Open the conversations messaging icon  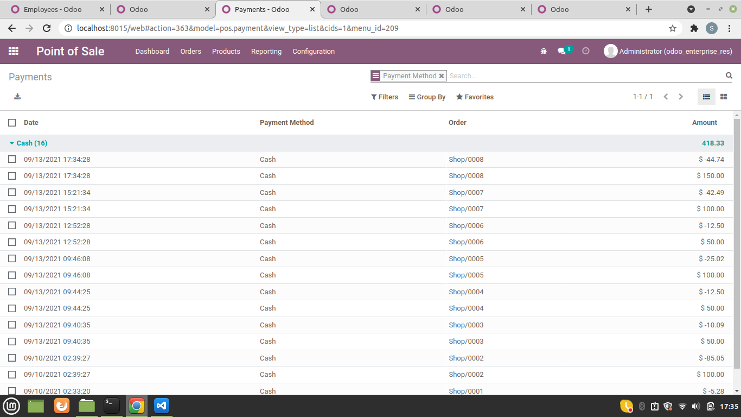click(563, 50)
